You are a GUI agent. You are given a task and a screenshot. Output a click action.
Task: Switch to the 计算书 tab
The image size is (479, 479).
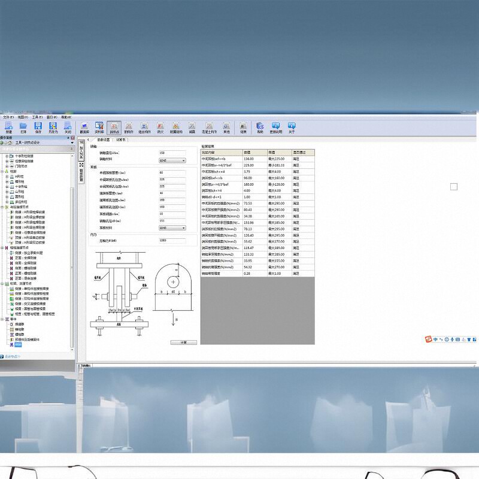pos(120,140)
